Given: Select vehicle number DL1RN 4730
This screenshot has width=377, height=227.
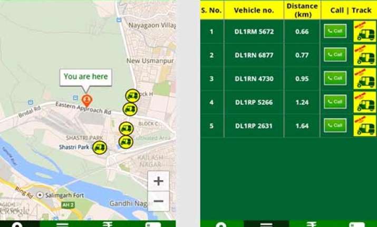Looking at the screenshot, I should point(254,79).
